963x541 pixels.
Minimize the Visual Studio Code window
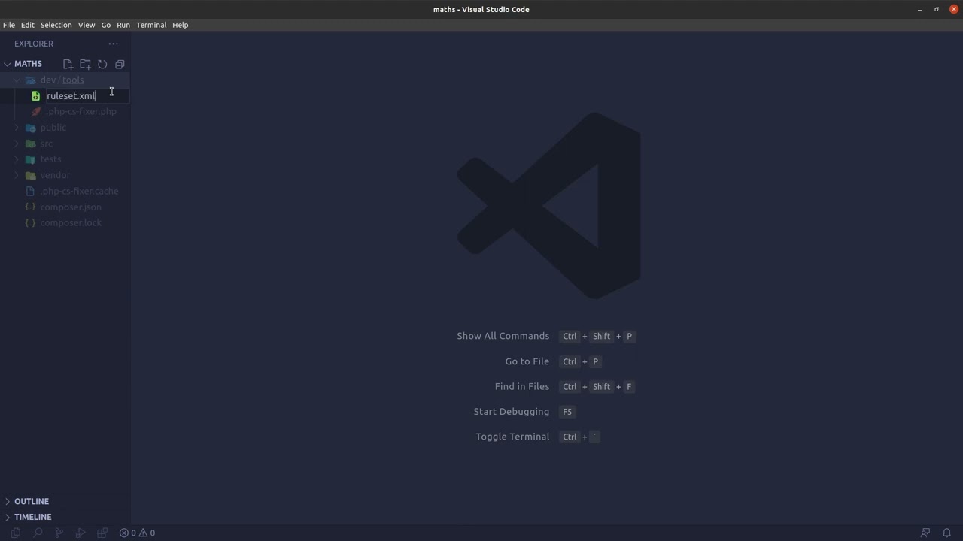(x=919, y=10)
